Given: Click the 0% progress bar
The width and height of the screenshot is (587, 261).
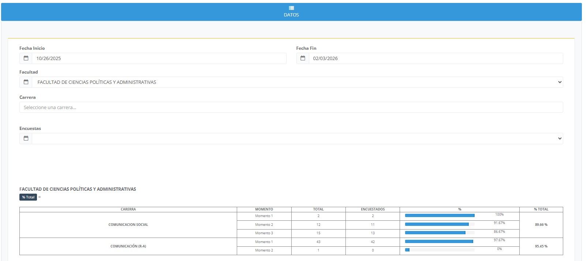Looking at the screenshot, I should (x=440, y=250).
